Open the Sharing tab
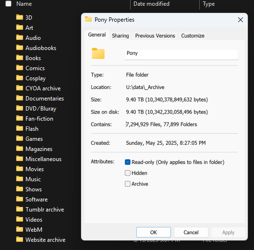Screen dimensions: 254x250 121,36
